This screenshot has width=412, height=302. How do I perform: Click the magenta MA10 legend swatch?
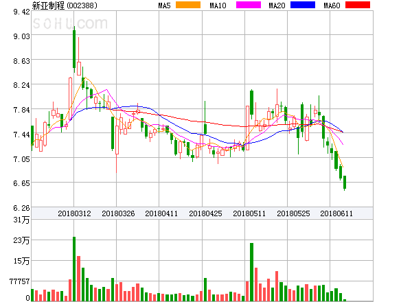tap(249, 5)
